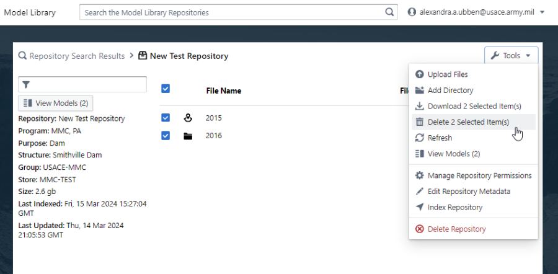The image size is (558, 274).
Task: Select Download 2 Selected Item(s)
Action: pyautogui.click(x=474, y=107)
